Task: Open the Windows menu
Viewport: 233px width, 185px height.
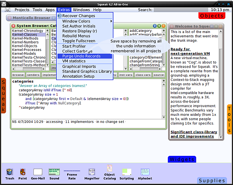Action: (81, 10)
